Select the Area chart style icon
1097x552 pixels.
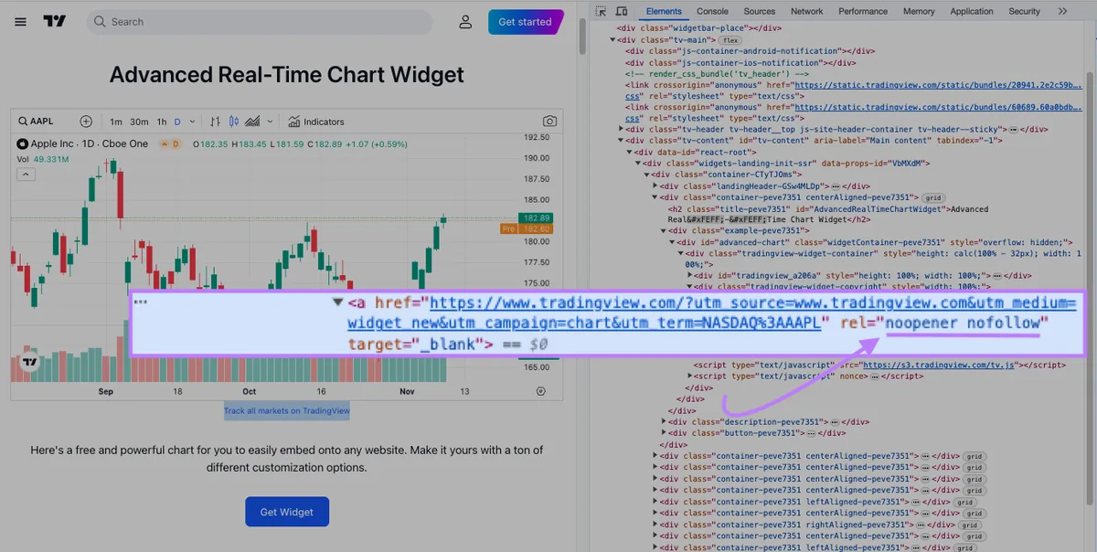[252, 122]
